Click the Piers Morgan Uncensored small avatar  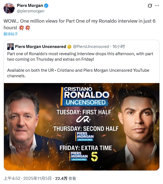pyautogui.click(x=10, y=47)
